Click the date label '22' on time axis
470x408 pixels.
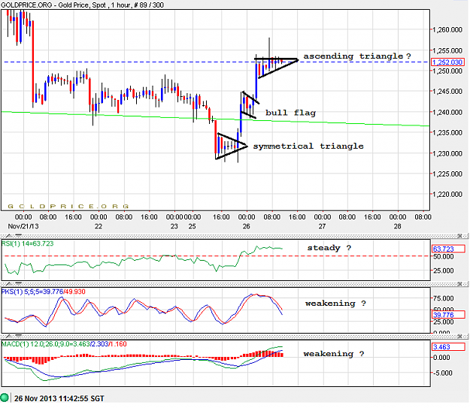pos(99,226)
